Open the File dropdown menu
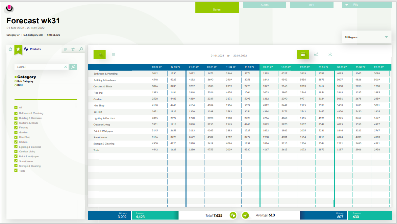397x224 pixels. [367, 5]
